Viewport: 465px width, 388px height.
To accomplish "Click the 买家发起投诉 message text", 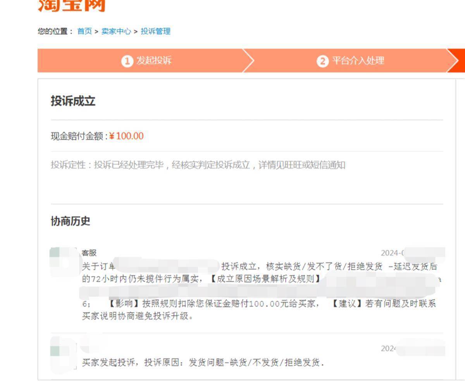I will click(203, 363).
